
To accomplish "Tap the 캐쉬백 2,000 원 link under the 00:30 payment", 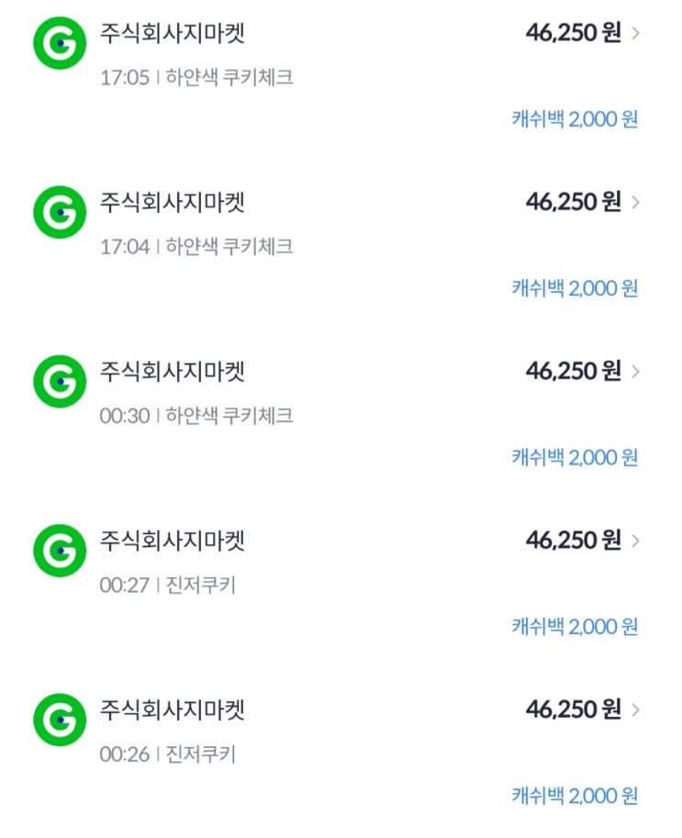I will (x=575, y=457).
